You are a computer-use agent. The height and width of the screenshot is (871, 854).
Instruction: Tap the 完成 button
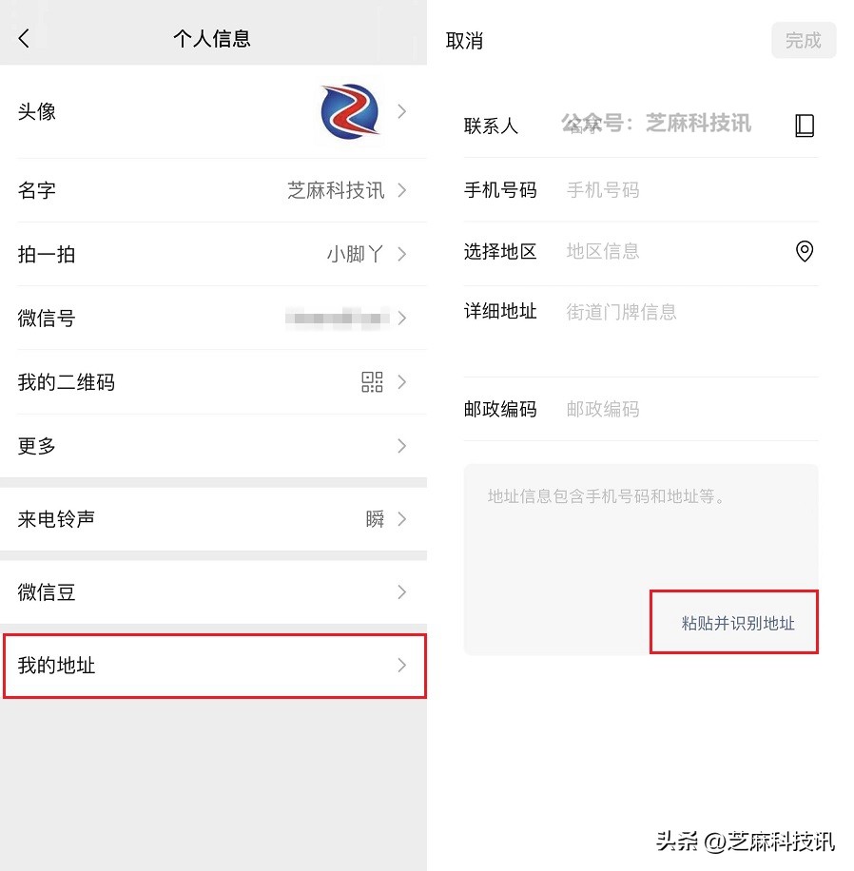[x=804, y=40]
